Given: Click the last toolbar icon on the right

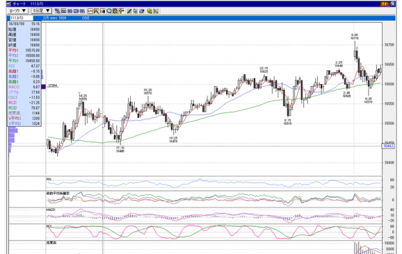Looking at the screenshot, I should [156, 11].
